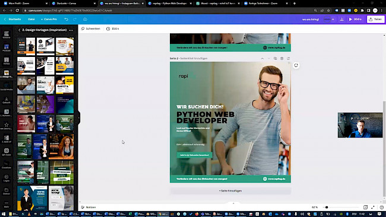Select the JOB VACANCY template thumbnail
Image resolution: width=386 pixels, height=217 pixels.
[x=46, y=46]
